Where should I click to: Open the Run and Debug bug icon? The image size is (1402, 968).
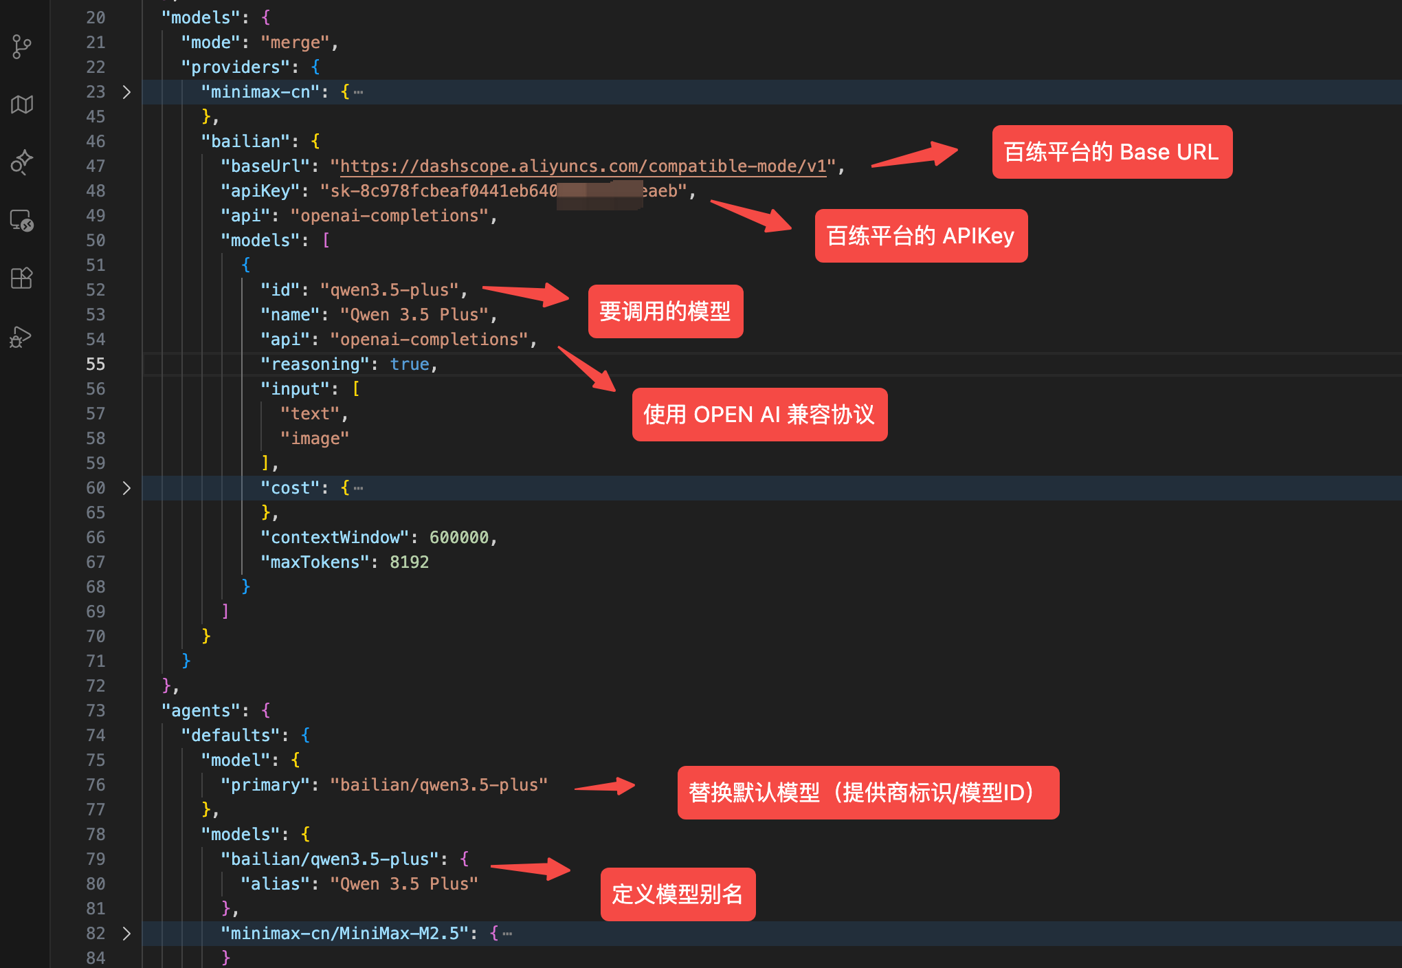point(21,336)
